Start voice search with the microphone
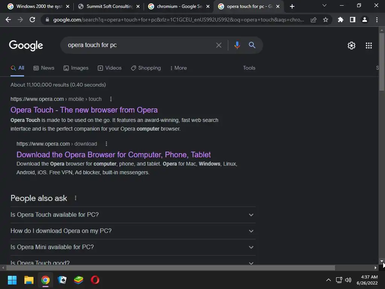Screen dimensions: 385x289 [237, 45]
